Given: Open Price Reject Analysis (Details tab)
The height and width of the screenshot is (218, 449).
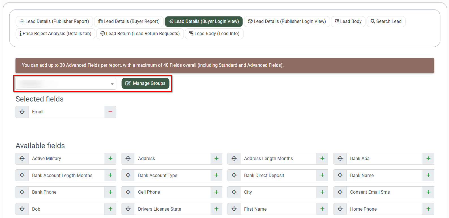Looking at the screenshot, I should click(x=55, y=34).
